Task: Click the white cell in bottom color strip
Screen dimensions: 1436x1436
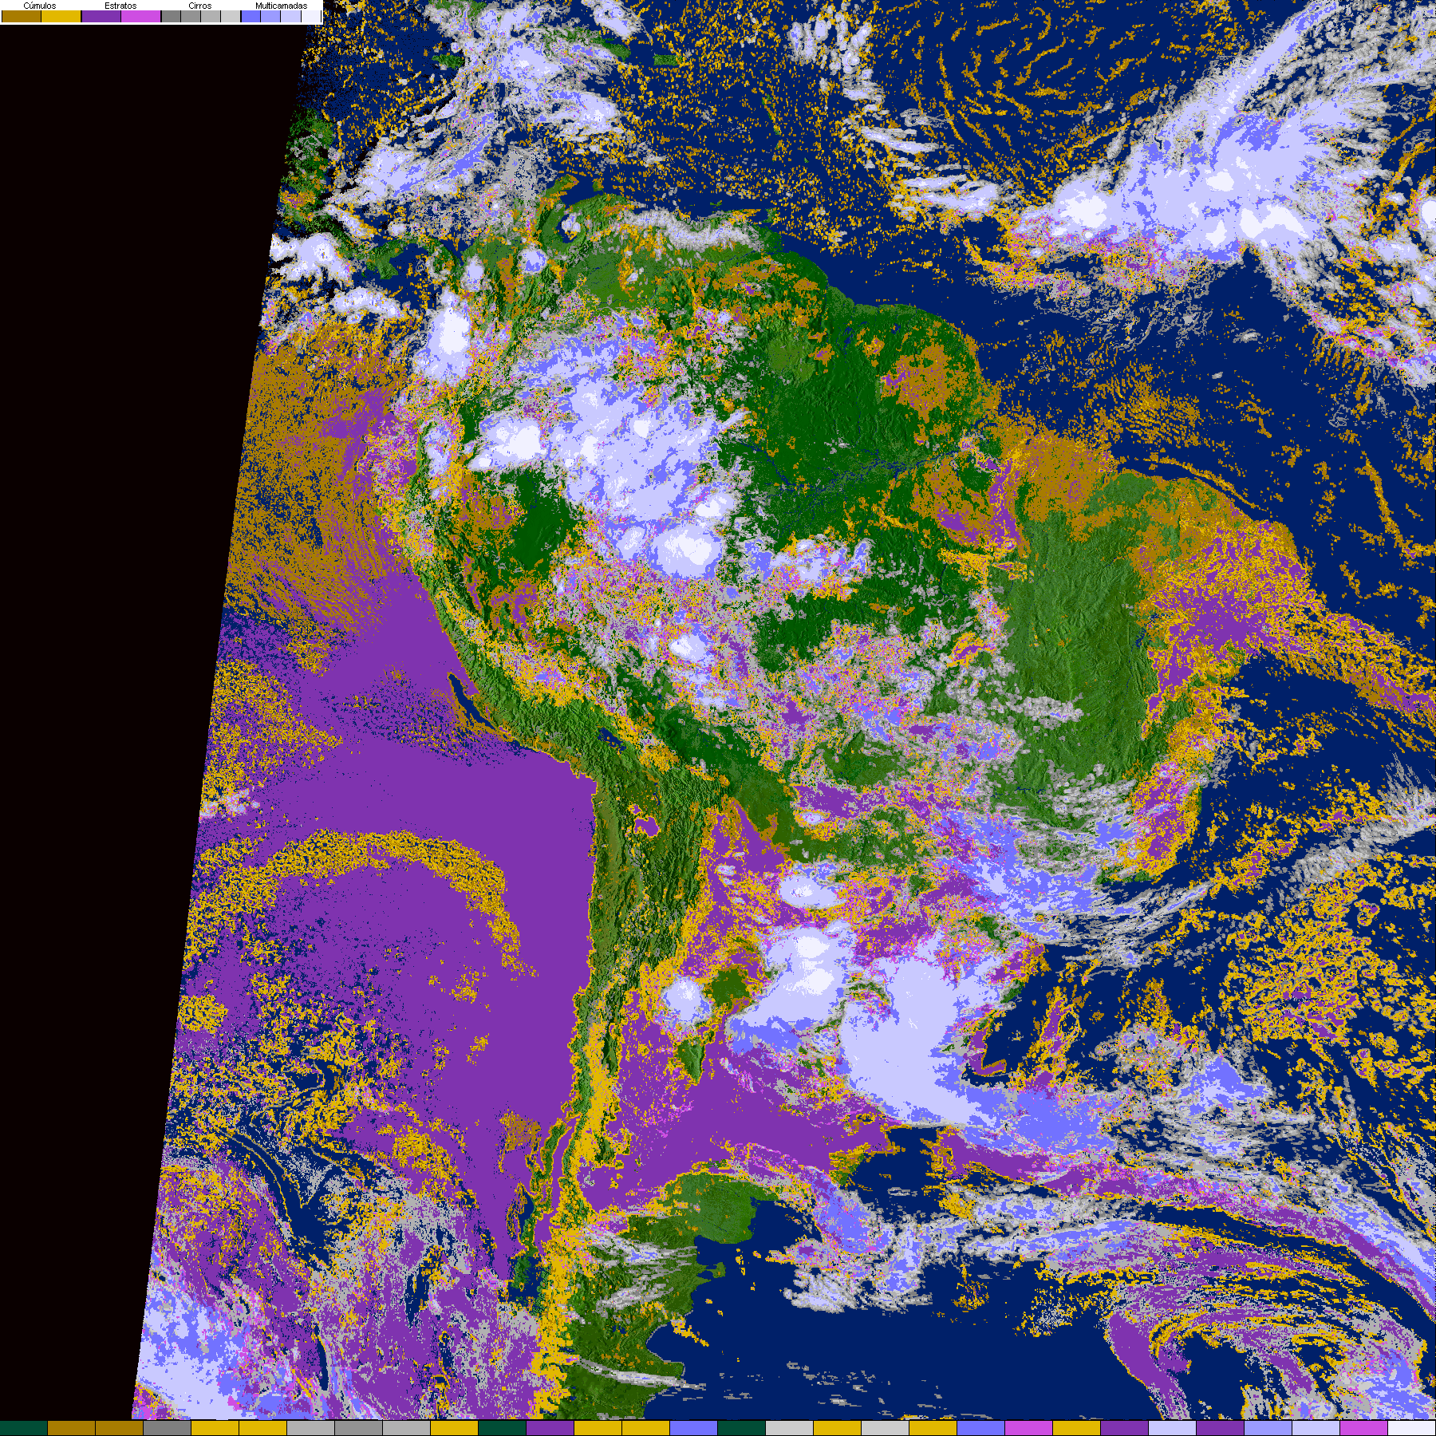Action: click(1411, 1428)
